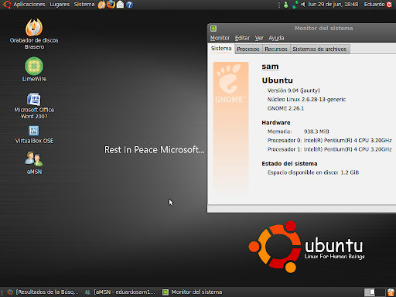This screenshot has height=297, width=396.
Task: Switch to the second workspace in switcher
Action: (380, 292)
